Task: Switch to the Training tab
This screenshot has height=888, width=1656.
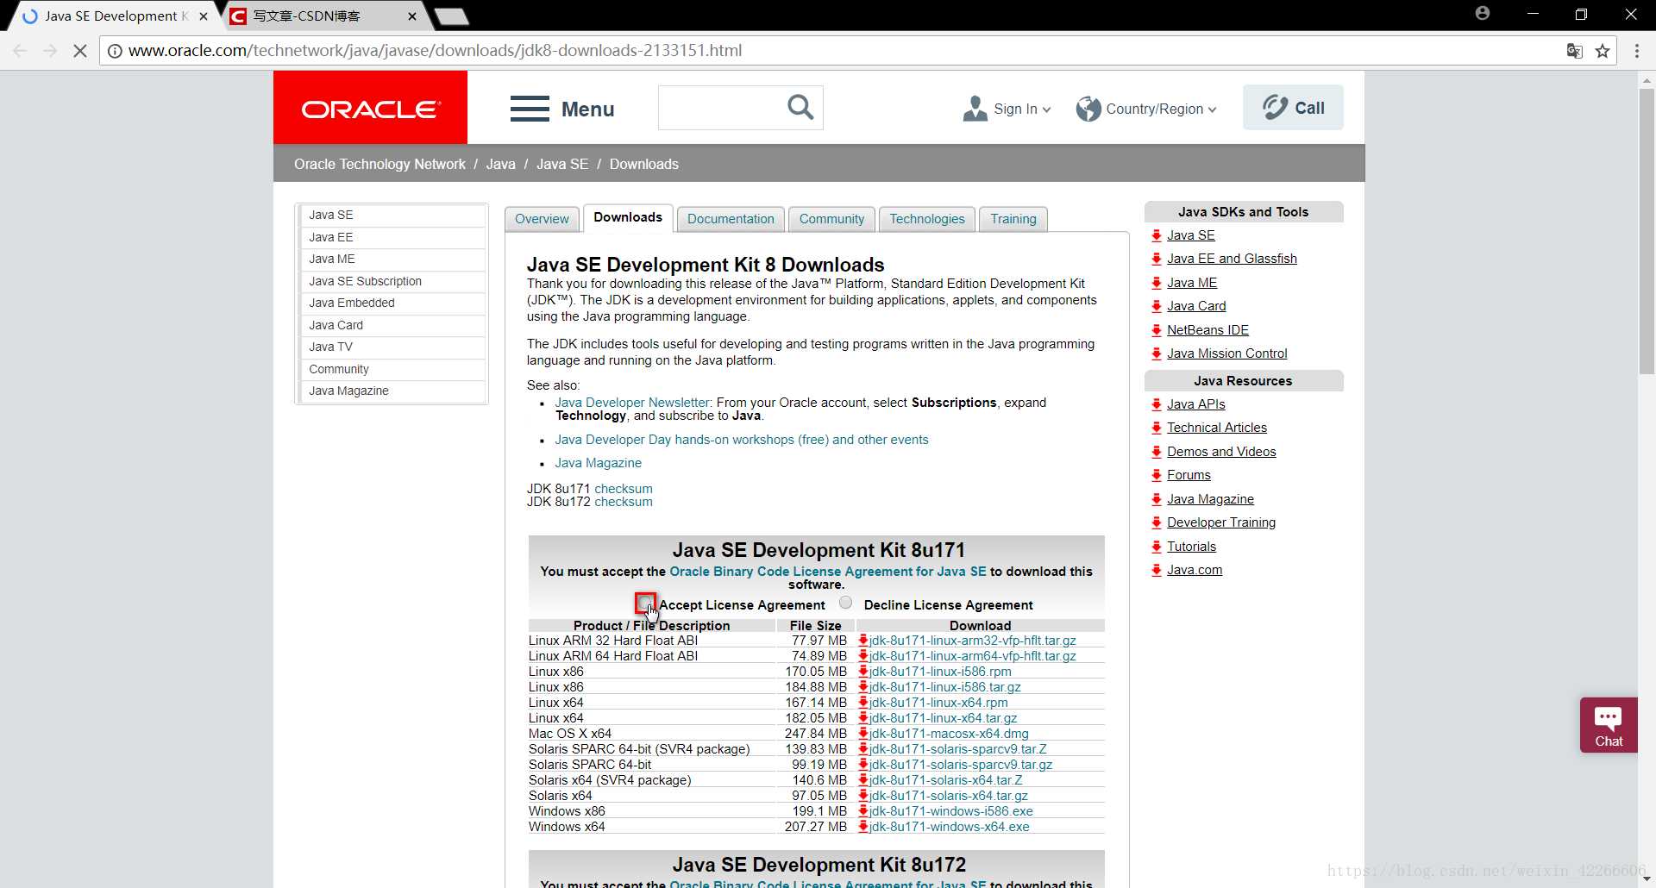Action: point(1013,219)
